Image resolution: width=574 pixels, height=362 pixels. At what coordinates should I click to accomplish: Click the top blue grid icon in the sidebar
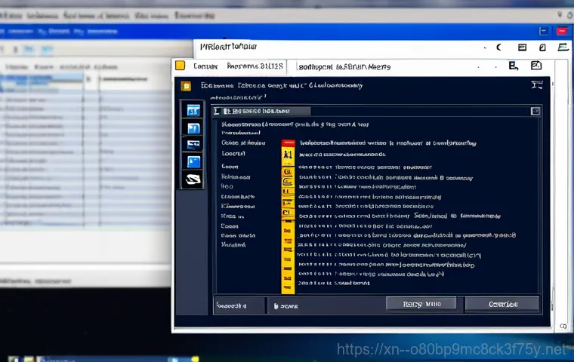(193, 110)
